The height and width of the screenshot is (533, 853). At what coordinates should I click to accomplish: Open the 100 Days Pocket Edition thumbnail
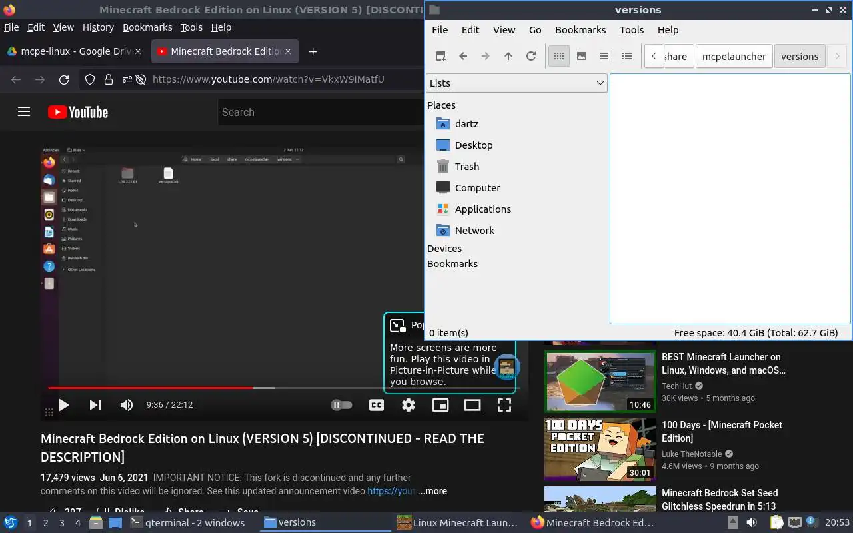(x=600, y=450)
